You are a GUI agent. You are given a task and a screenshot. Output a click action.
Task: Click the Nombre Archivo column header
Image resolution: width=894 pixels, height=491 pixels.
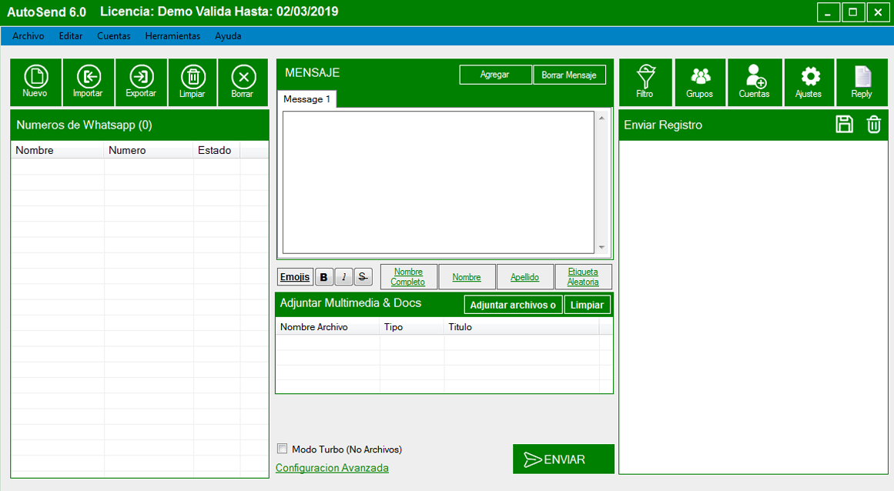pos(328,327)
